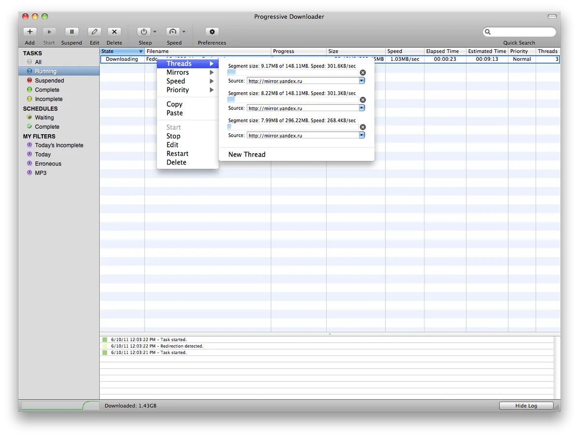Choose Restart from the context menu

(177, 153)
